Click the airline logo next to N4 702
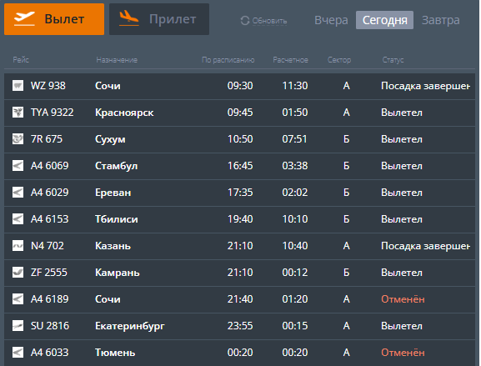Viewport: 481px width, 366px height. [18, 246]
